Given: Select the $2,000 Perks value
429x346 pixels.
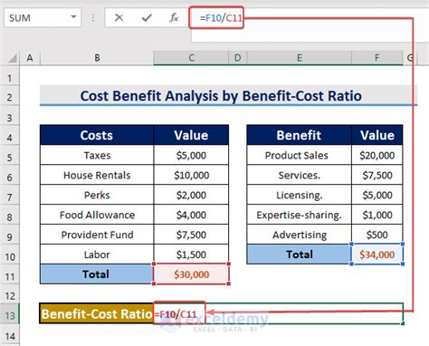Looking at the screenshot, I should tap(191, 195).
